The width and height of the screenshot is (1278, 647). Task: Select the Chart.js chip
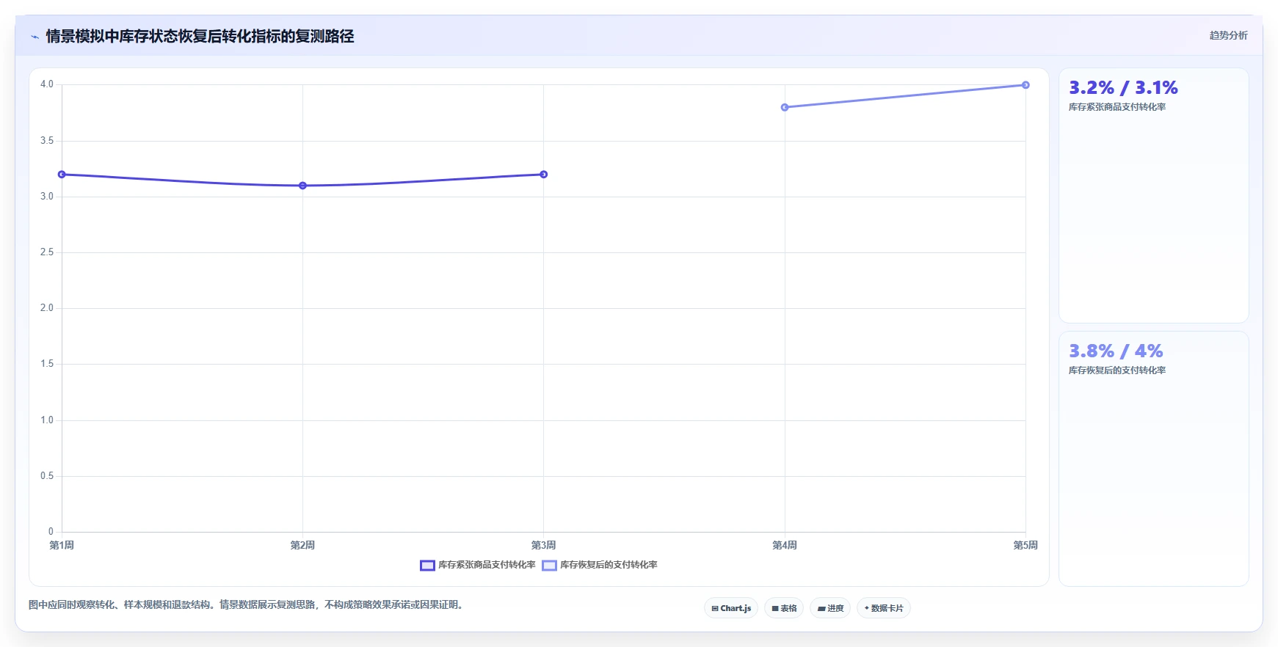731,608
